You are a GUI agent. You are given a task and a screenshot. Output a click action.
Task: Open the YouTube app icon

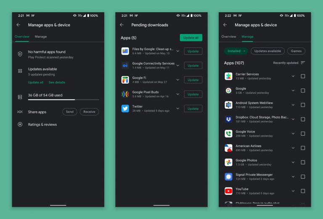click(228, 191)
